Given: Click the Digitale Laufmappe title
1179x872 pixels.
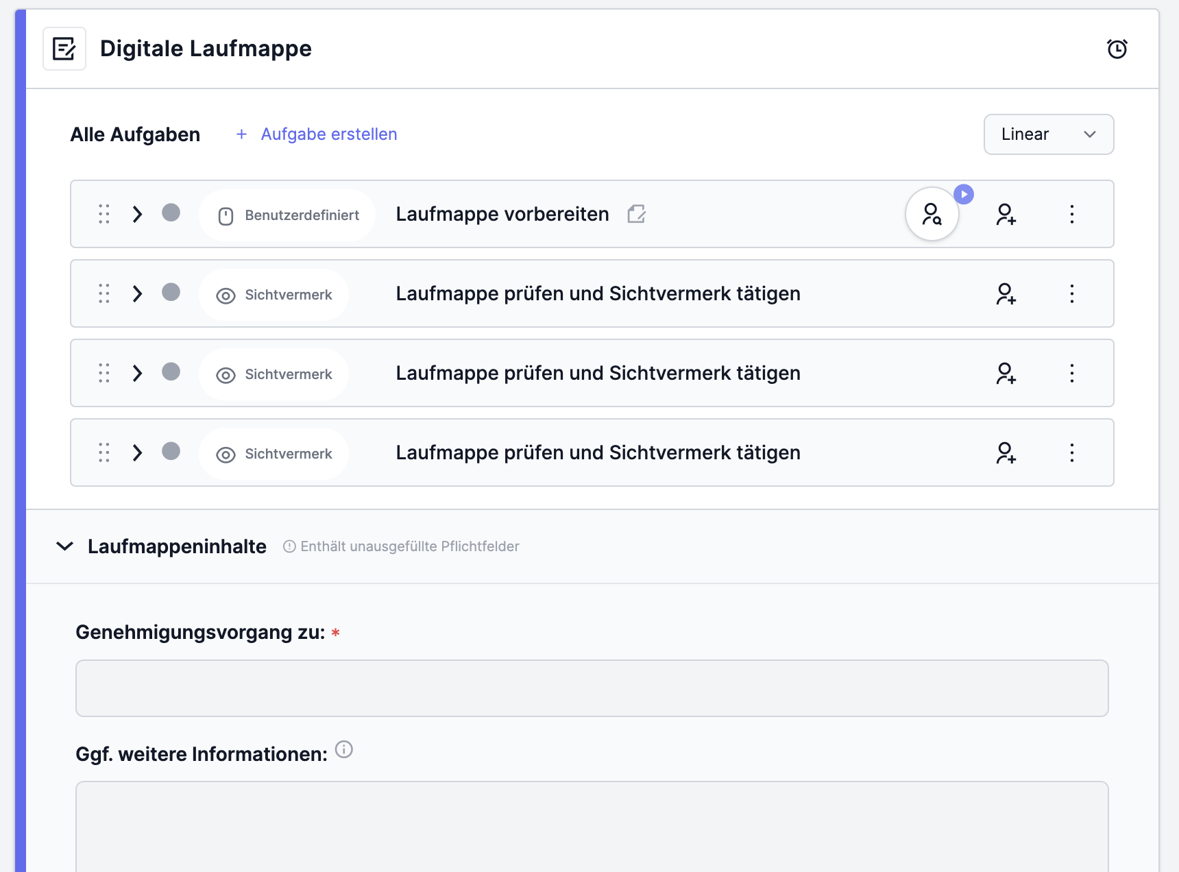Looking at the screenshot, I should pos(206,49).
